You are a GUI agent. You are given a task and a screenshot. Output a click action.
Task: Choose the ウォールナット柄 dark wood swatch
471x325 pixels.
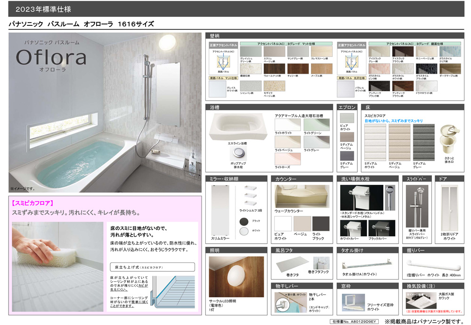(274, 69)
